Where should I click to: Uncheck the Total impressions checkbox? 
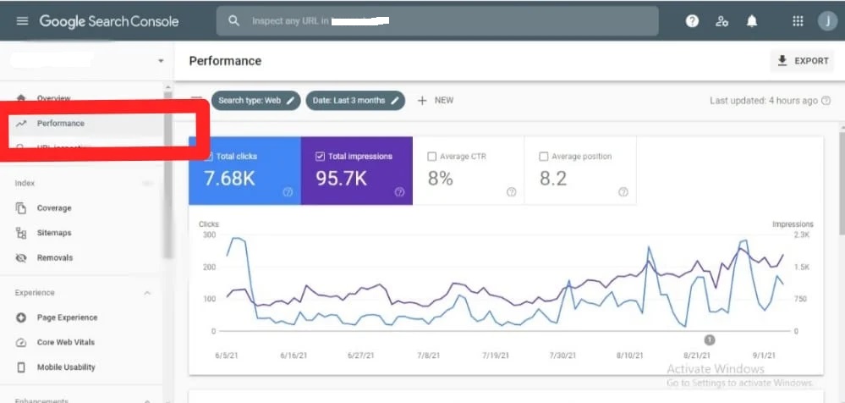point(320,157)
